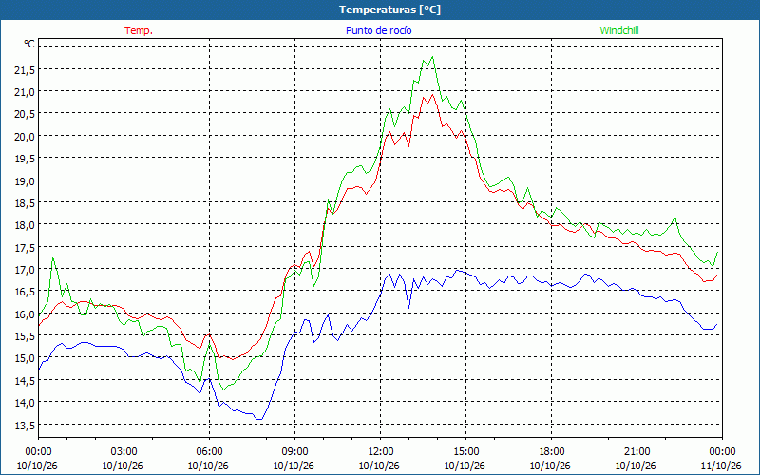Click the red Temp. legend label
The height and width of the screenshot is (475, 760).
click(x=139, y=30)
